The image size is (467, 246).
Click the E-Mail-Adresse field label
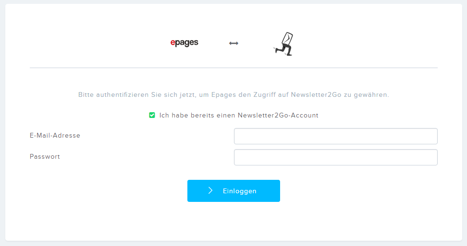(55, 136)
